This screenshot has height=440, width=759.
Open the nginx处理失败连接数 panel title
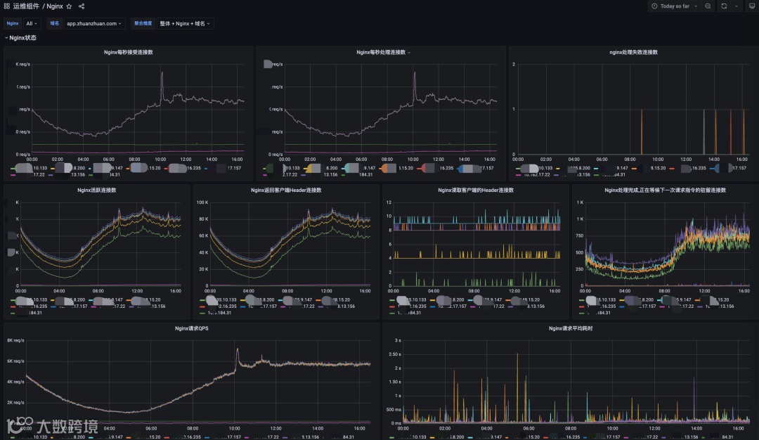(x=633, y=52)
